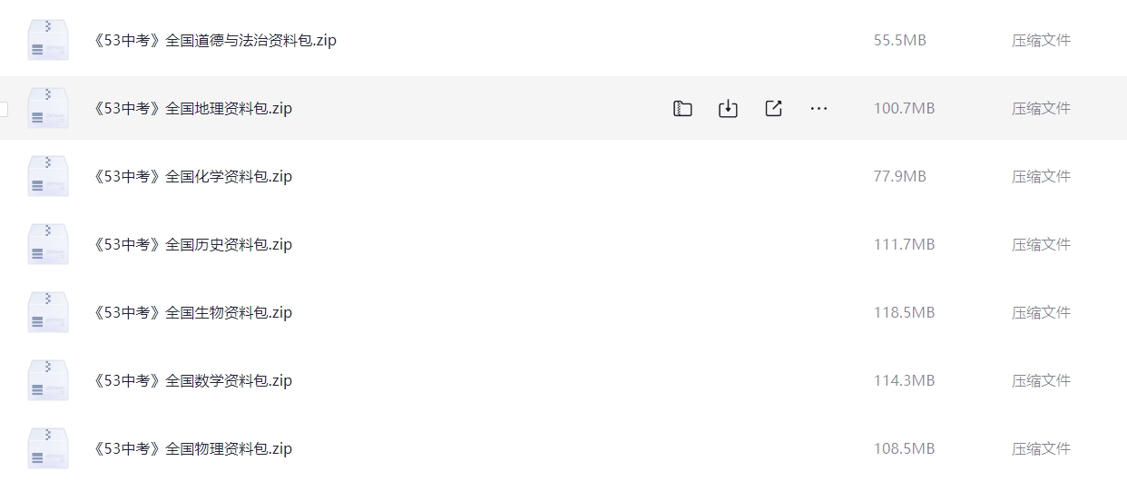Click the zip icon of 全国物理资料包.zip
Viewport: 1127px width, 481px height.
[48, 448]
